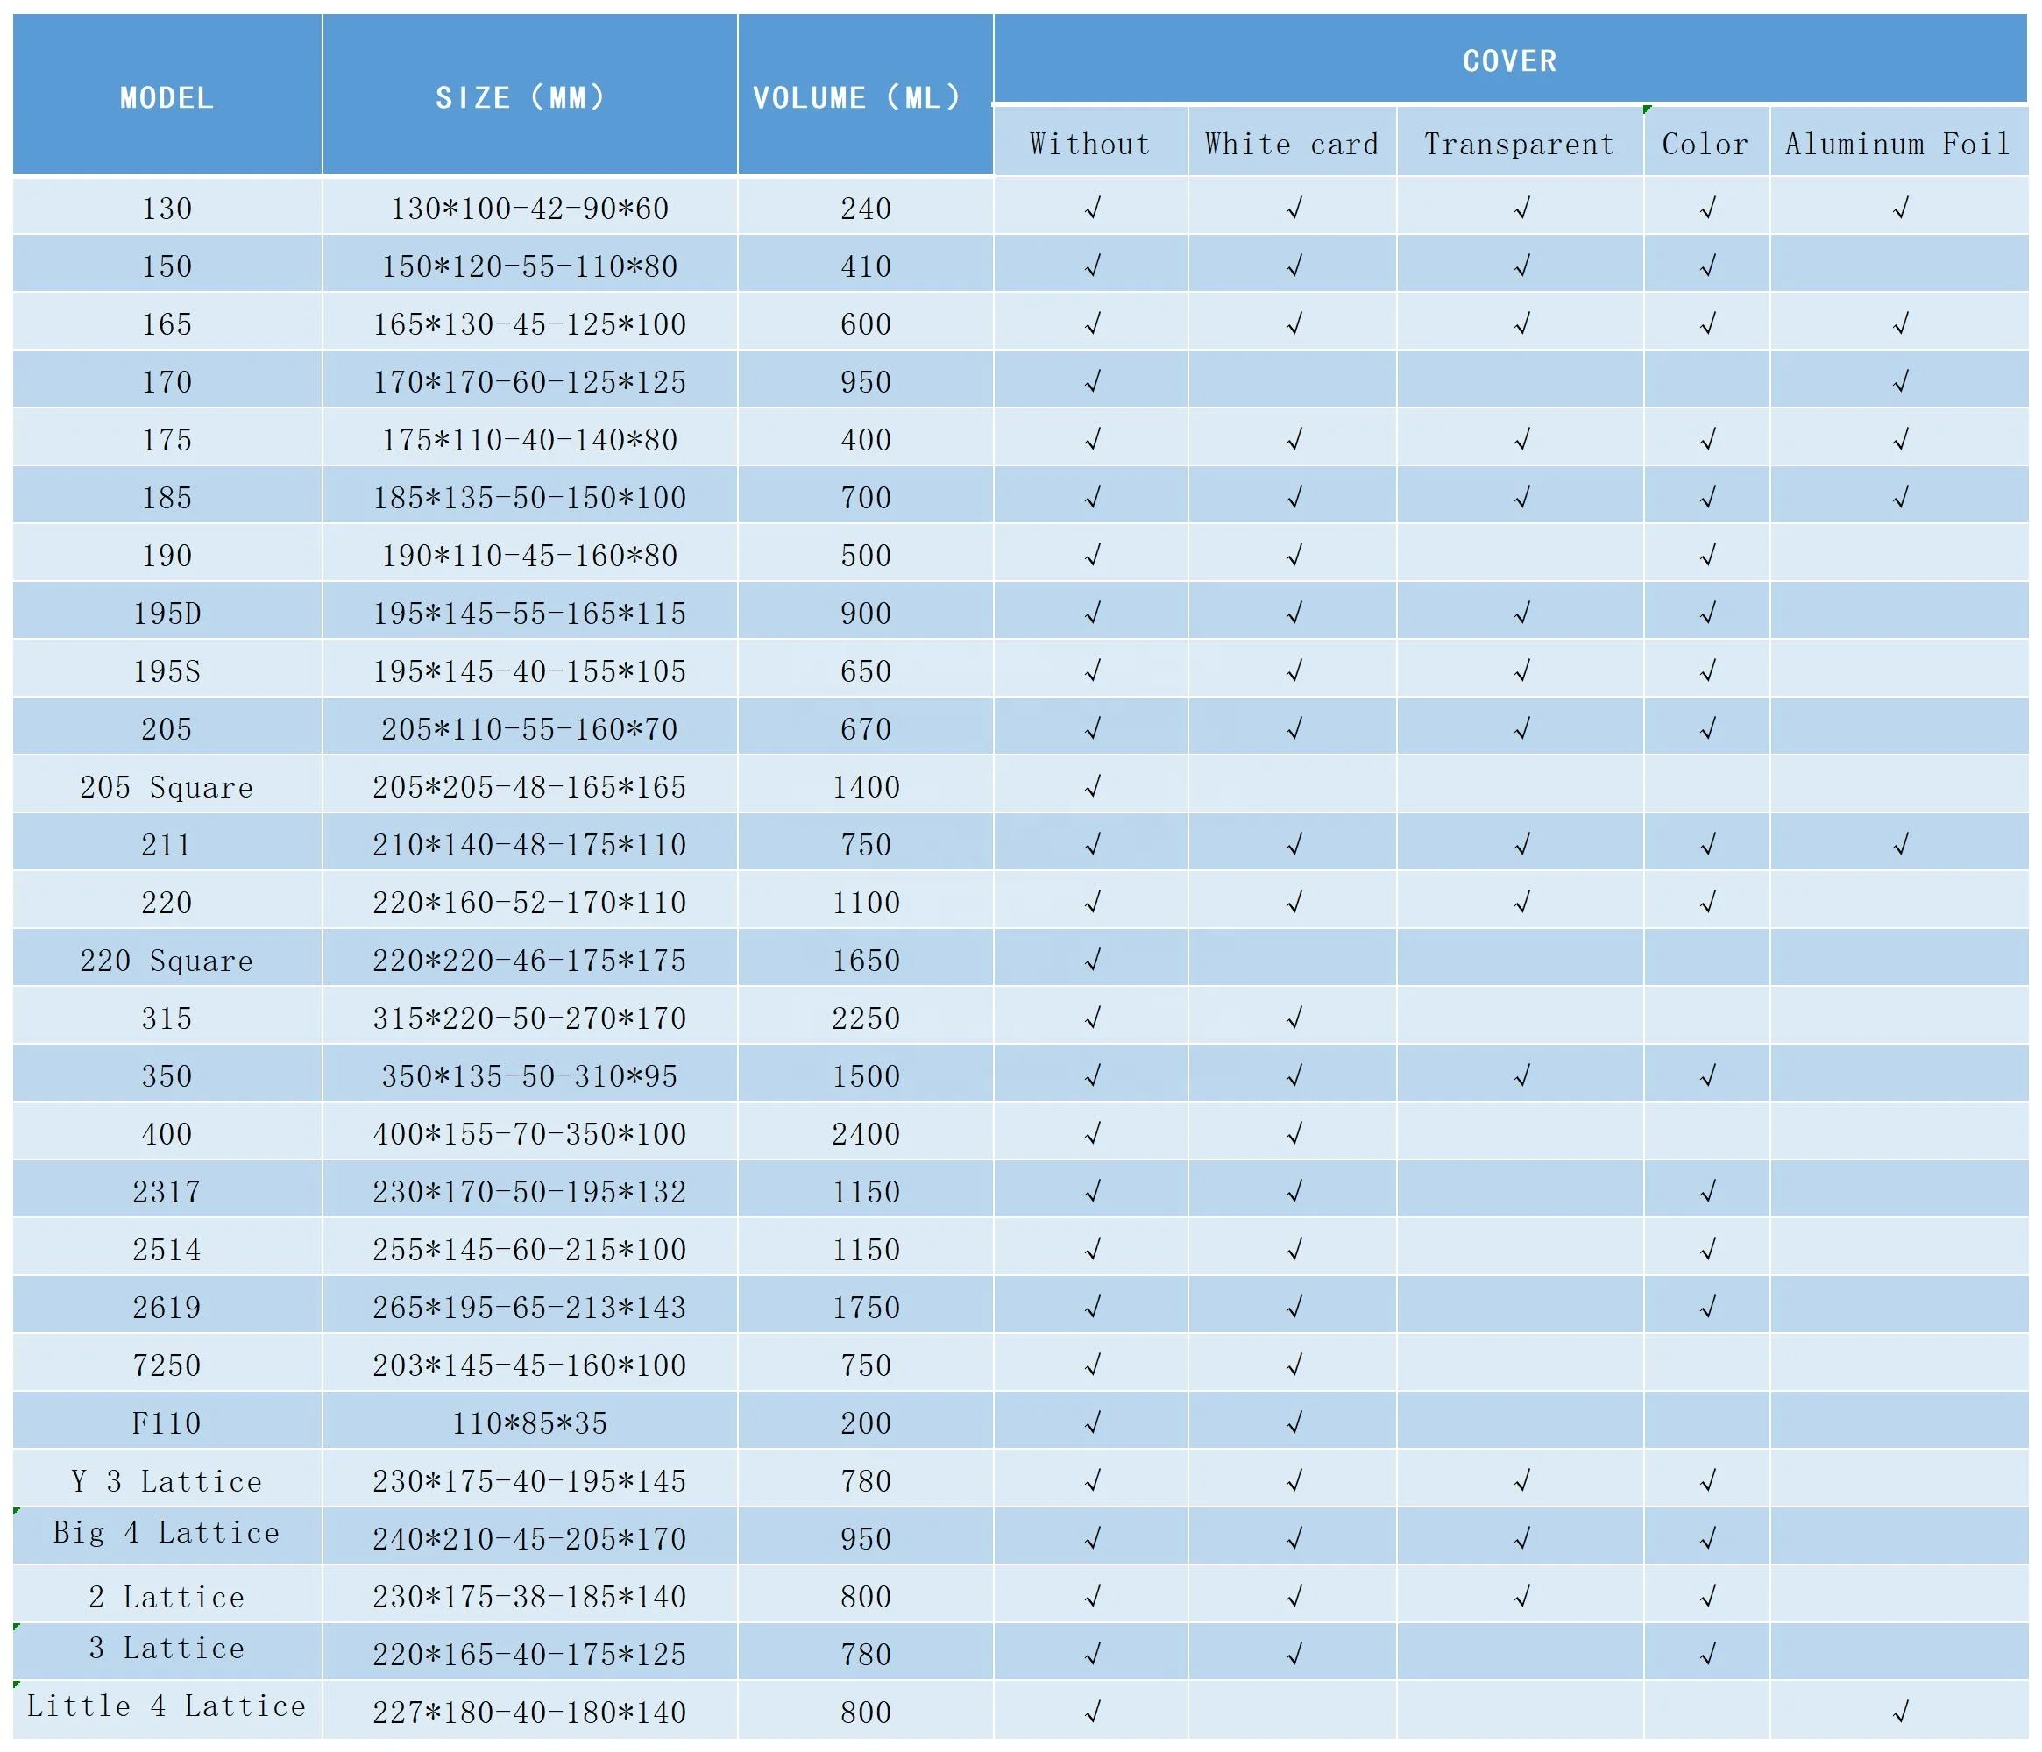The height and width of the screenshot is (1752, 2042).
Task: Click the model cell 195D
Action: (167, 613)
